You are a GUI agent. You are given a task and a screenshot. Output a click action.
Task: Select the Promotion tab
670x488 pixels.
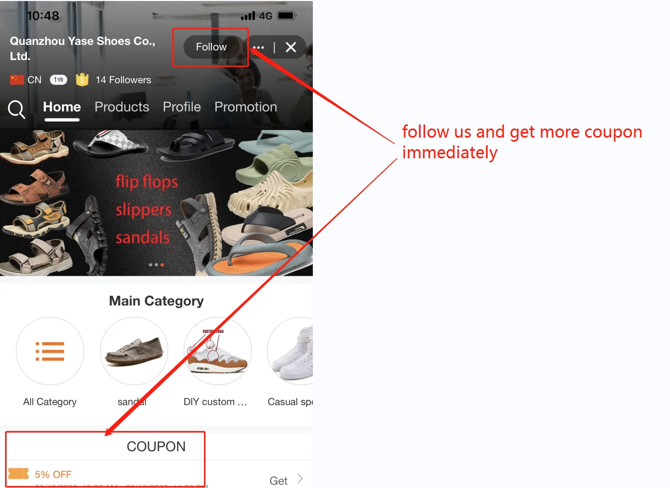coord(246,107)
